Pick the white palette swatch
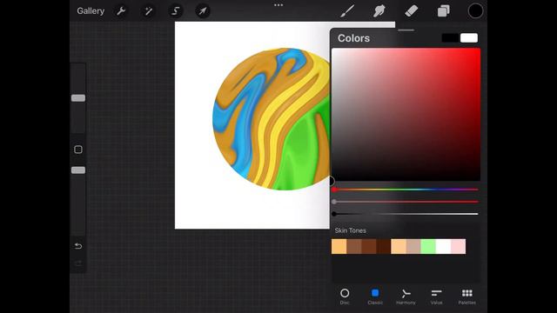 tap(443, 246)
